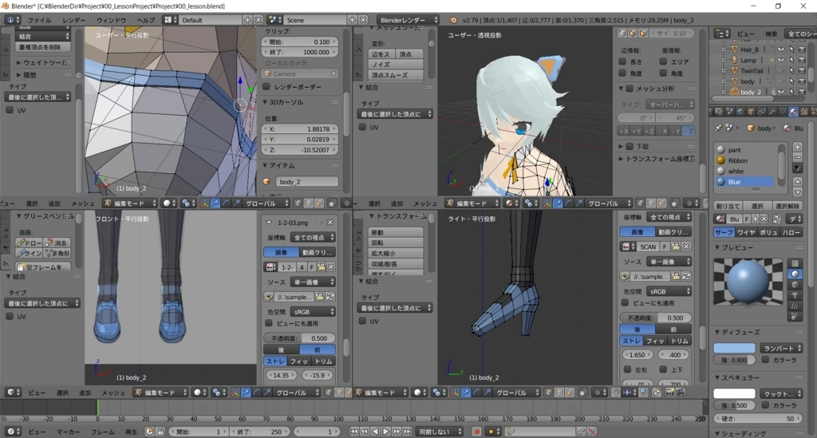Enable edge length checkbox

pos(622,61)
